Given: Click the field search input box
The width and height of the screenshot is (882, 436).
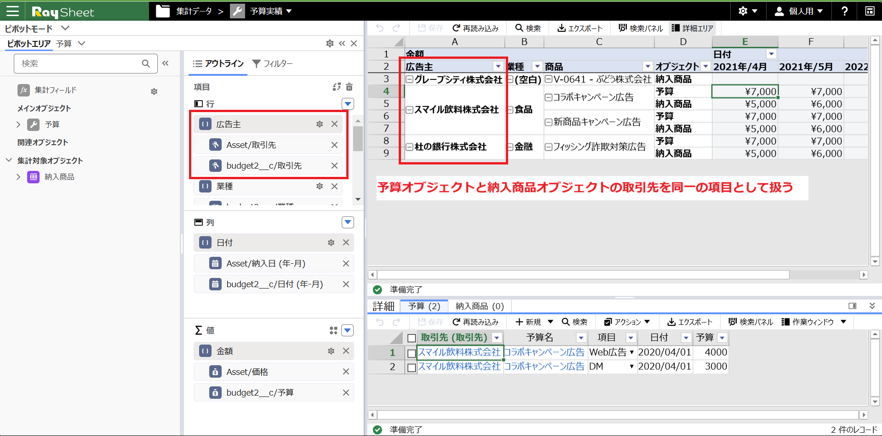Looking at the screenshot, I should point(86,63).
